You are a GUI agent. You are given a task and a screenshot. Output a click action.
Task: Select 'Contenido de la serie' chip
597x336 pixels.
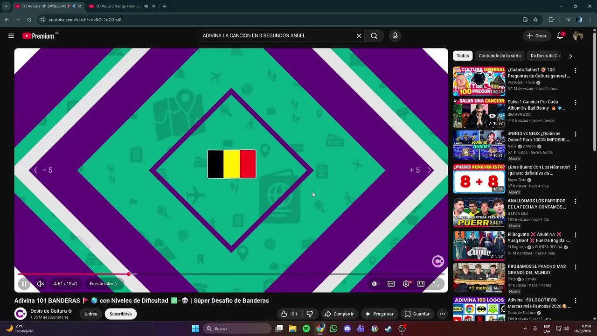(500, 56)
